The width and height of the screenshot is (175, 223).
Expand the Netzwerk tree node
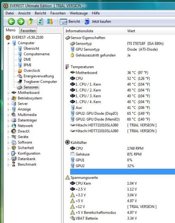pyautogui.click(x=9, y=126)
